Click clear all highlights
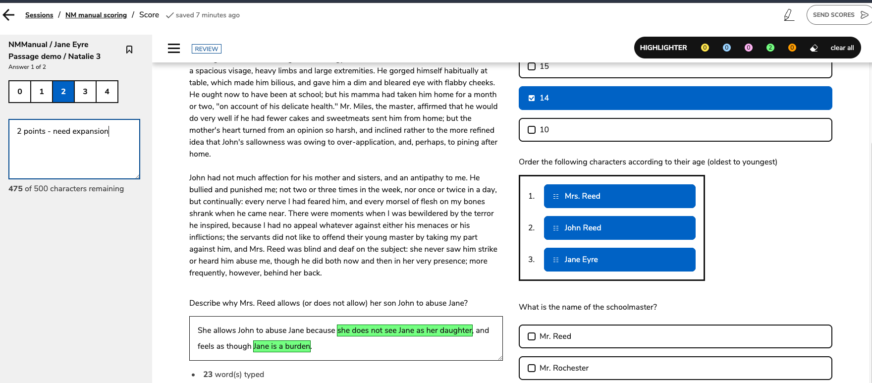This screenshot has width=872, height=383. point(842,48)
